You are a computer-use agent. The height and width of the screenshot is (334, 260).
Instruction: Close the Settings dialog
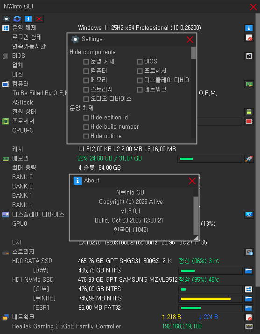point(190,39)
